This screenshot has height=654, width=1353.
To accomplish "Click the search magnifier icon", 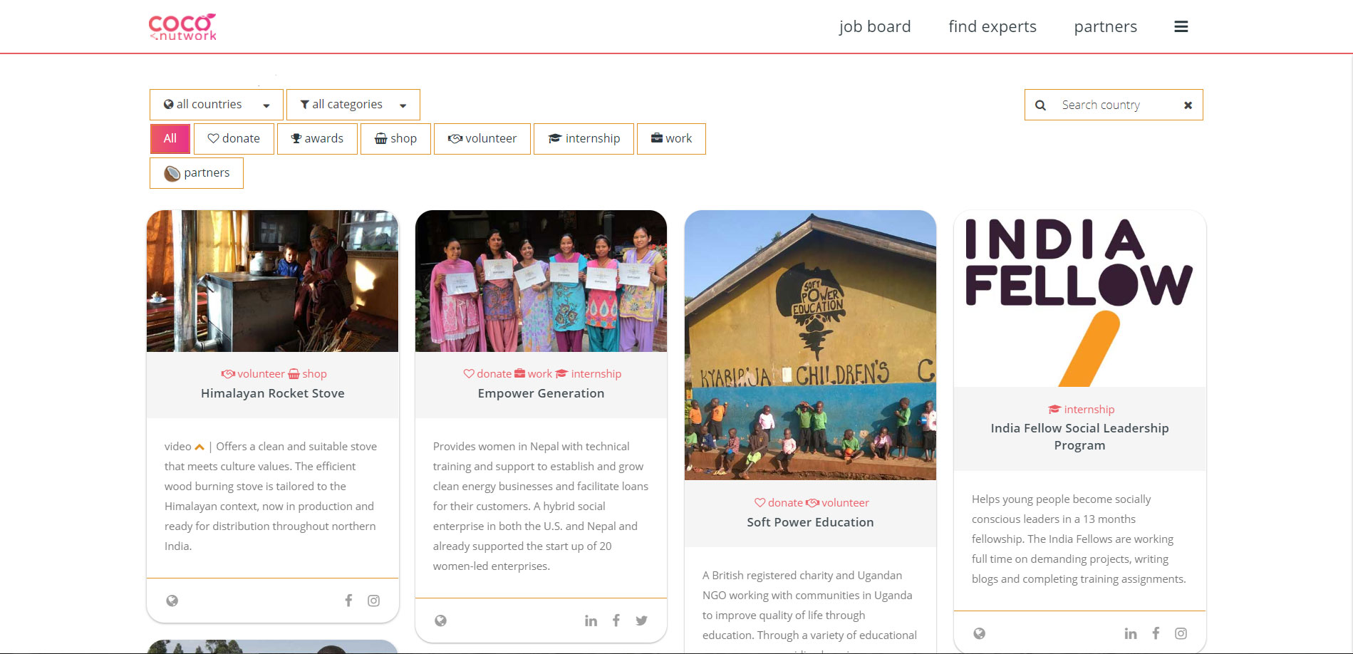I will (x=1040, y=105).
